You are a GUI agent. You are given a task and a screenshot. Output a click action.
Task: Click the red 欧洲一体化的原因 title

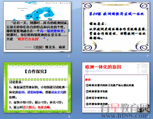(x=103, y=67)
